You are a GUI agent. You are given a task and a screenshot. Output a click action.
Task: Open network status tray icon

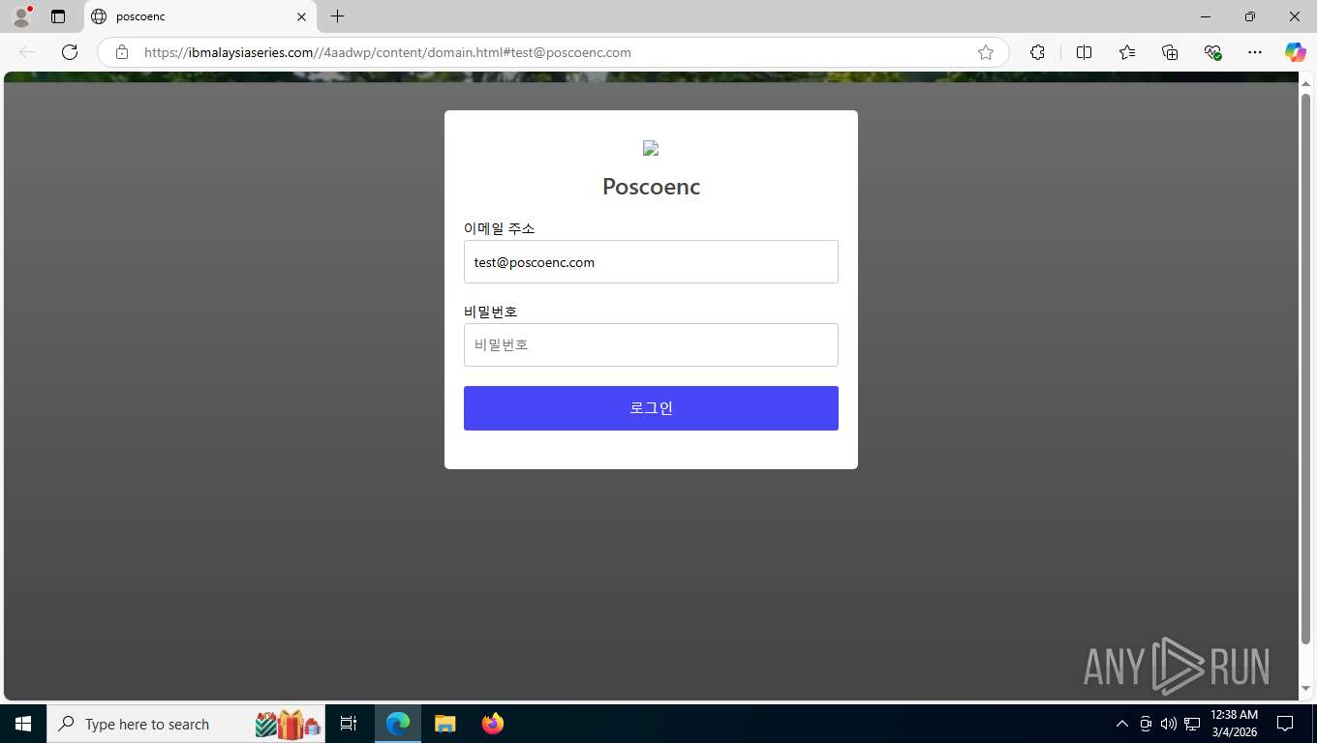tap(1192, 724)
